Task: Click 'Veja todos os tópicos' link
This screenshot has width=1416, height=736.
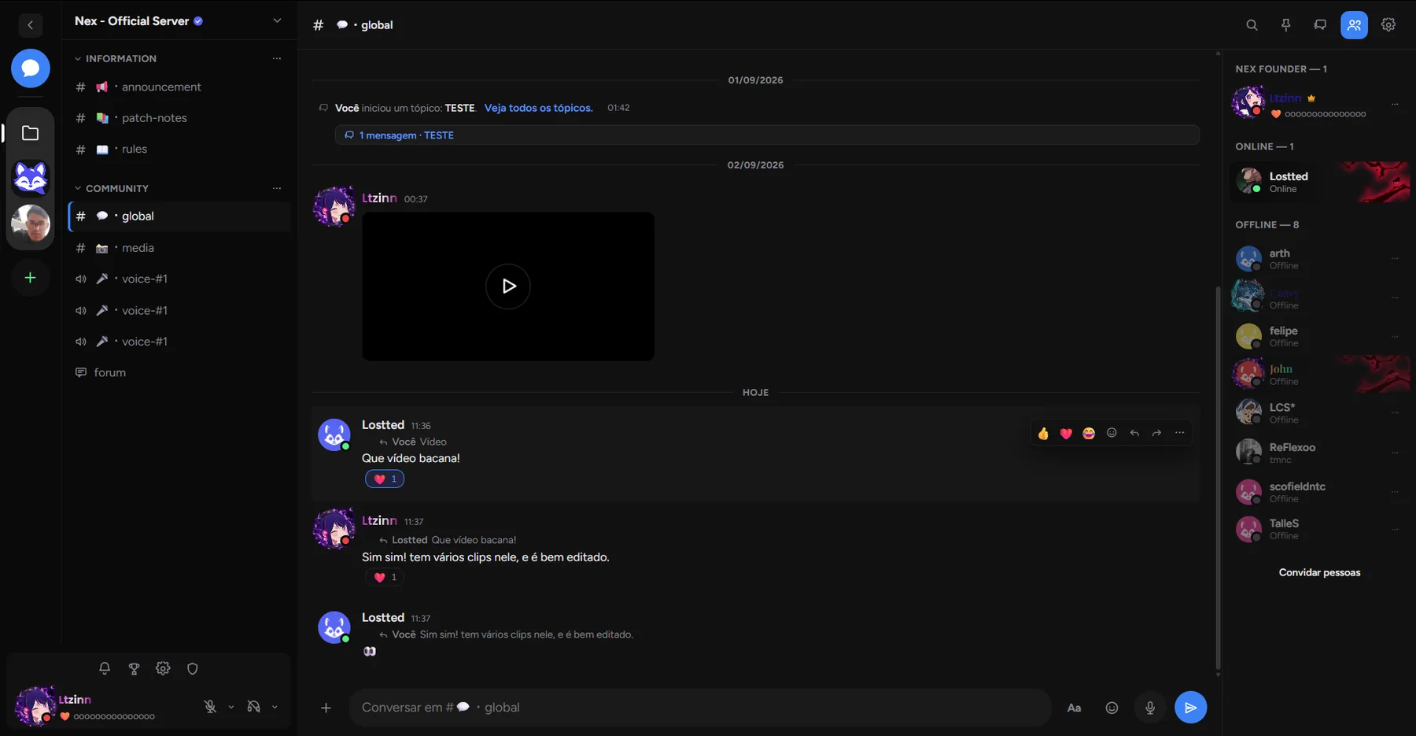Action: pos(539,108)
